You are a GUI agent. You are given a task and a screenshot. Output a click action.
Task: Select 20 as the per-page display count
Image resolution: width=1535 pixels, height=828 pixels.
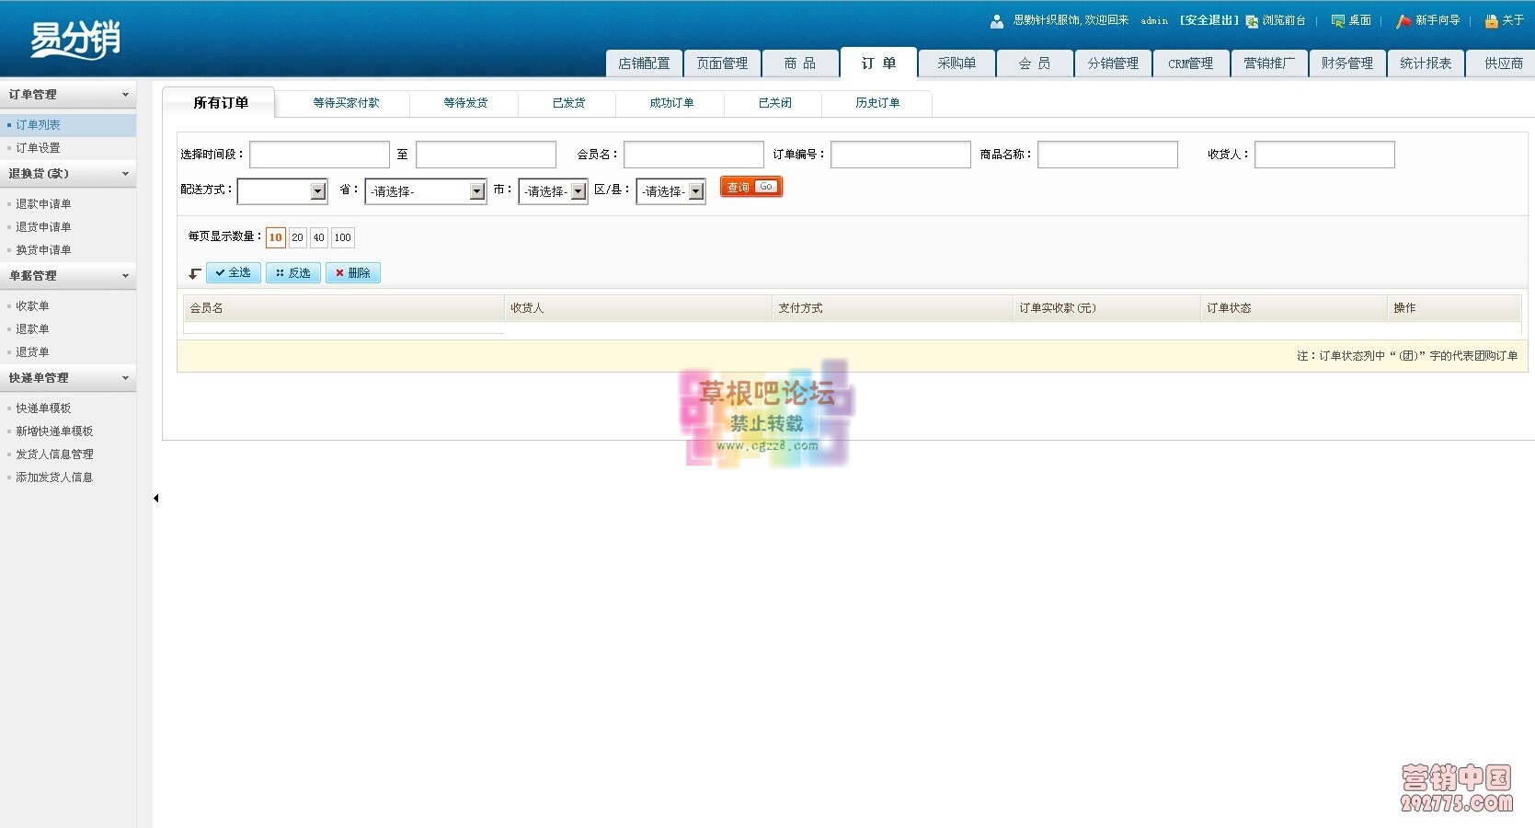click(296, 237)
